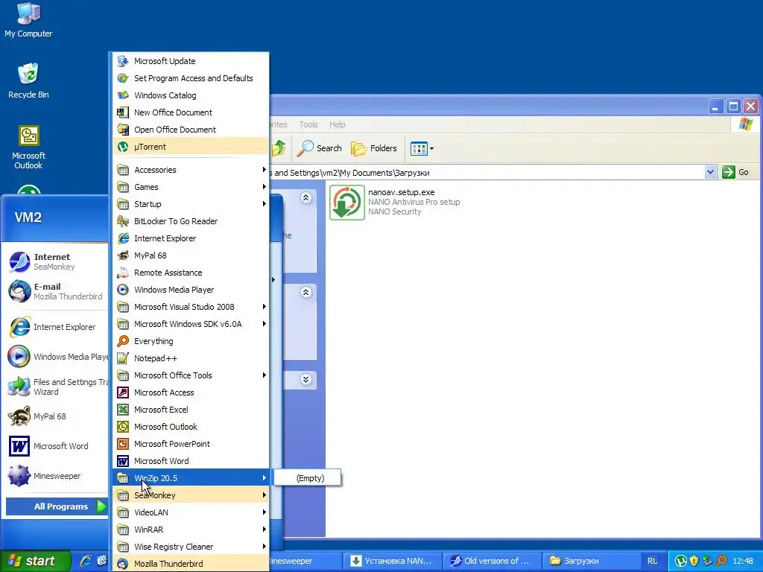Viewport: 763px width, 572px height.
Task: Open Microsoft Outlook desktop shortcut
Action: pos(28,147)
